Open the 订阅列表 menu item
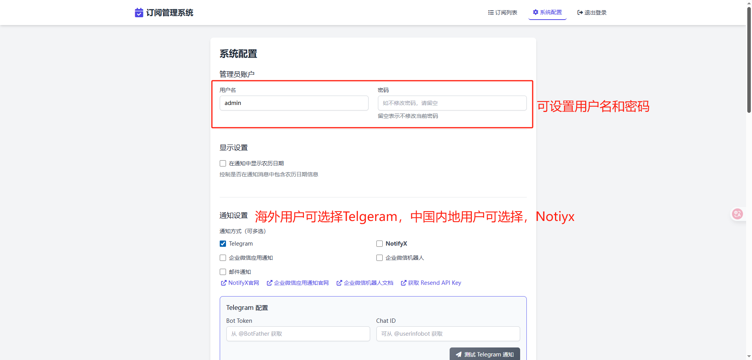The height and width of the screenshot is (360, 752). coord(503,13)
